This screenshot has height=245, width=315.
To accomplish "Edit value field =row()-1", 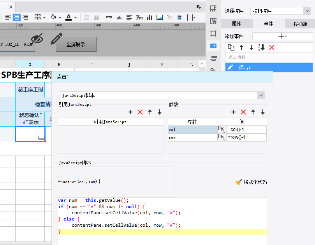I will point(246,137).
